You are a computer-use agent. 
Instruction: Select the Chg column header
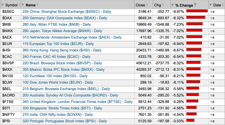click(x=157, y=5)
